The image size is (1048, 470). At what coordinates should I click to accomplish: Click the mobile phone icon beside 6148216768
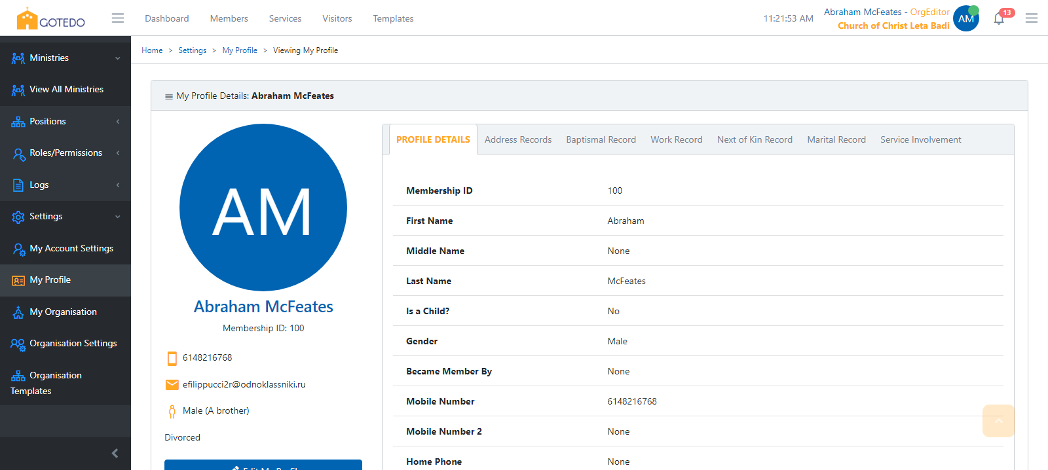172,358
